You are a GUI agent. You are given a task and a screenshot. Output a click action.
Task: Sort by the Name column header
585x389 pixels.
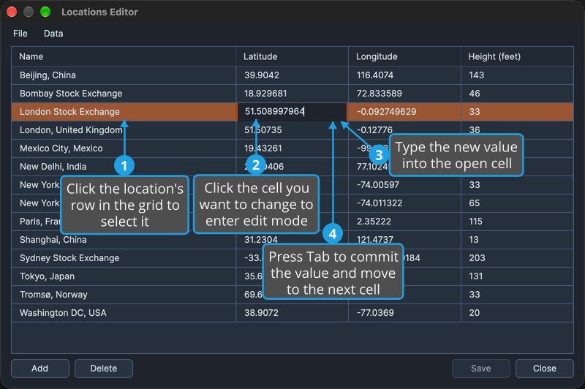point(124,57)
